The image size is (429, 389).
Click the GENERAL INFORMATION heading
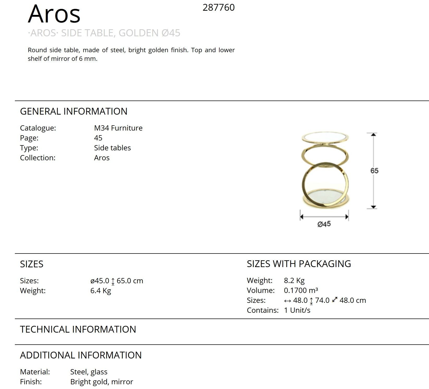pyautogui.click(x=74, y=111)
